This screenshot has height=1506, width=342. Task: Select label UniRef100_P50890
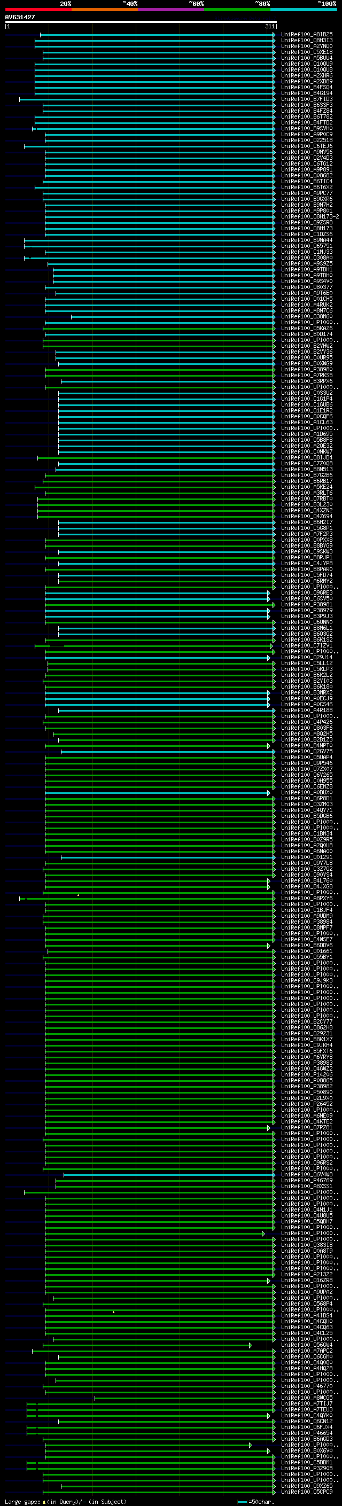[x=306, y=1092]
